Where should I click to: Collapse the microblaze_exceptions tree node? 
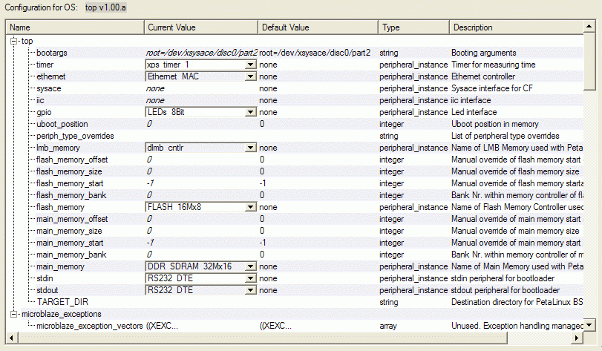tap(15, 314)
